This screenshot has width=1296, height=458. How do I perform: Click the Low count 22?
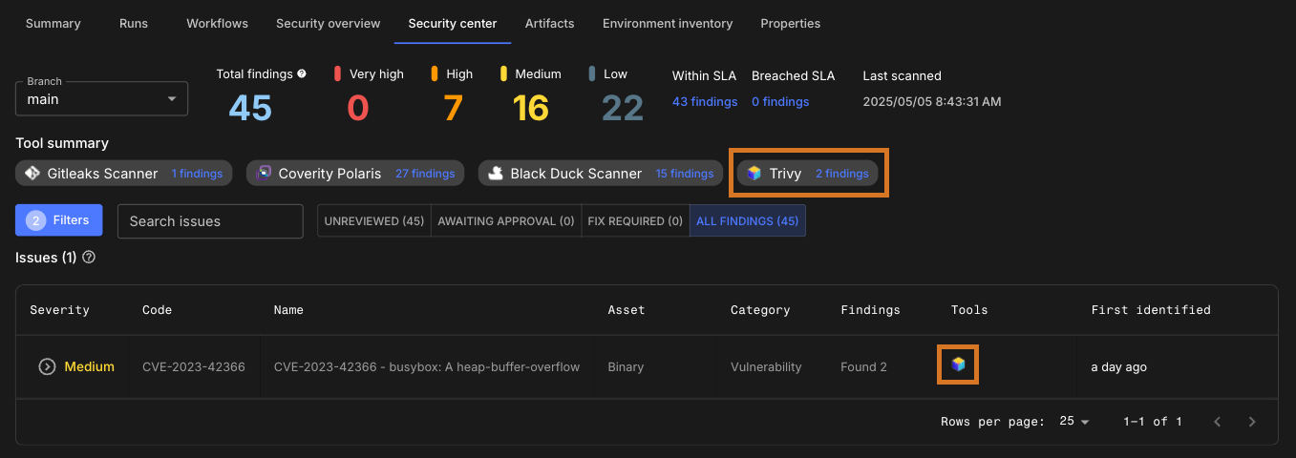point(623,108)
